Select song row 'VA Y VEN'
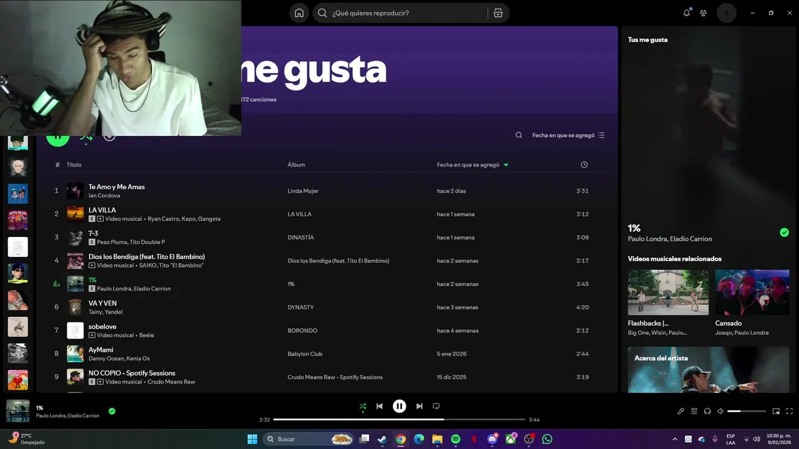Viewport: 799px width, 449px height. click(327, 307)
